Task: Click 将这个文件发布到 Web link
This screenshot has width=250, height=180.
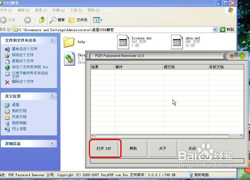Action: point(30,67)
